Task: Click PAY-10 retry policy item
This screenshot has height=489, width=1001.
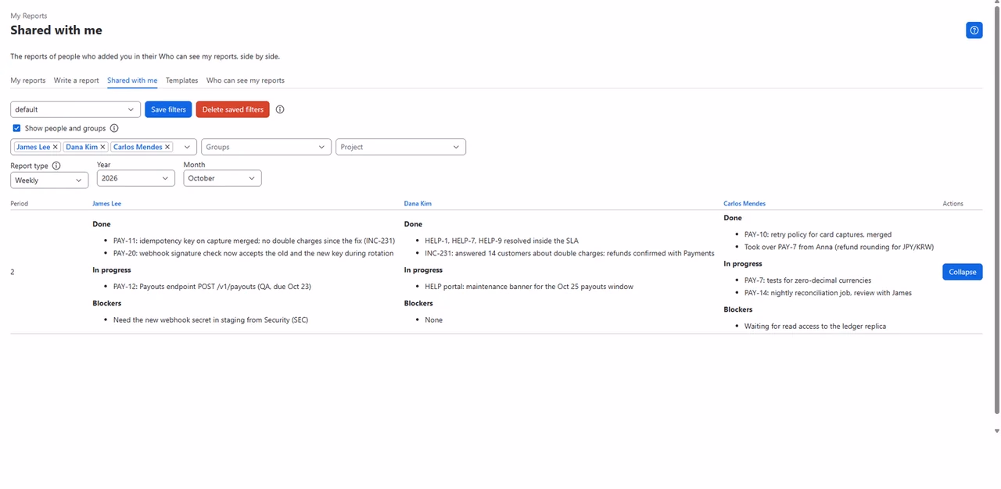Action: pos(818,234)
